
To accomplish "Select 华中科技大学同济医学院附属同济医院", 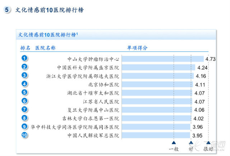I will coord(75,127).
